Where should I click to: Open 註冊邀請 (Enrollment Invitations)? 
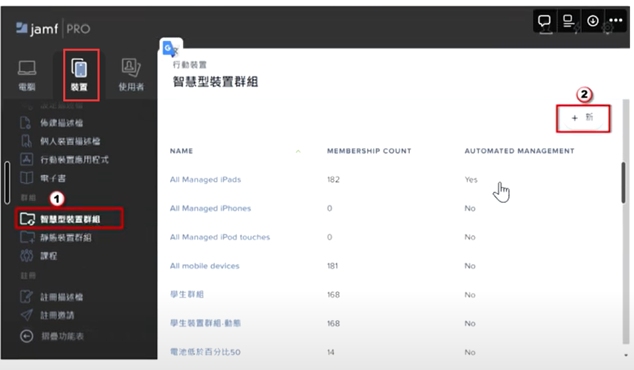point(47,315)
